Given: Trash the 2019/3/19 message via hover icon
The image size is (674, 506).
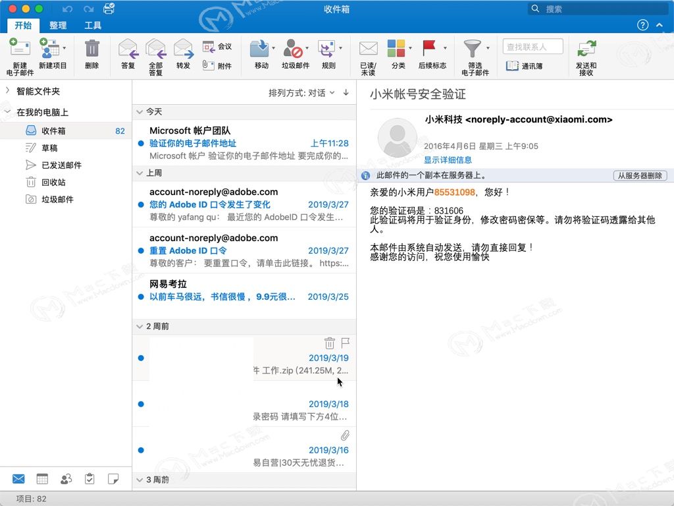Looking at the screenshot, I should tap(329, 343).
